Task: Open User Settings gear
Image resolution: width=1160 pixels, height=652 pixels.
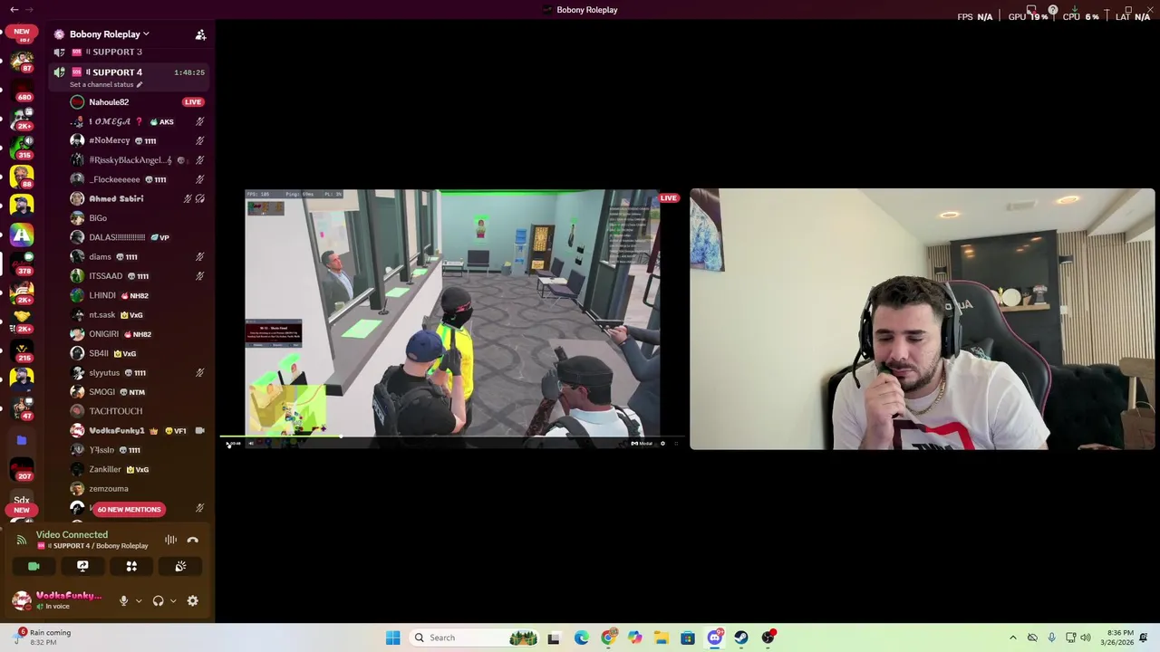Action: pos(192,601)
